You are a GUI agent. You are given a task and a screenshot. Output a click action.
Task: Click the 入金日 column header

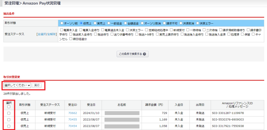click(x=179, y=105)
